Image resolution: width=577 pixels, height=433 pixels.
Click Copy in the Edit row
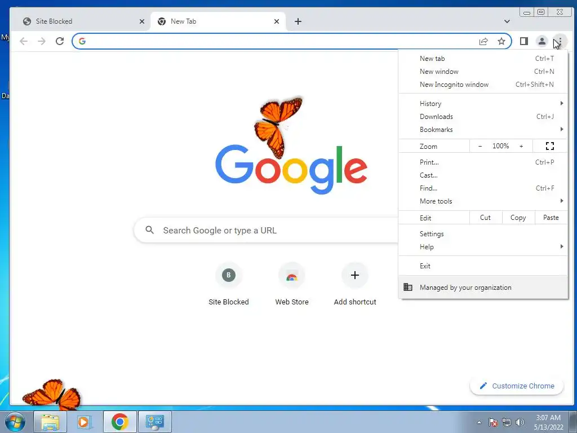tap(518, 218)
